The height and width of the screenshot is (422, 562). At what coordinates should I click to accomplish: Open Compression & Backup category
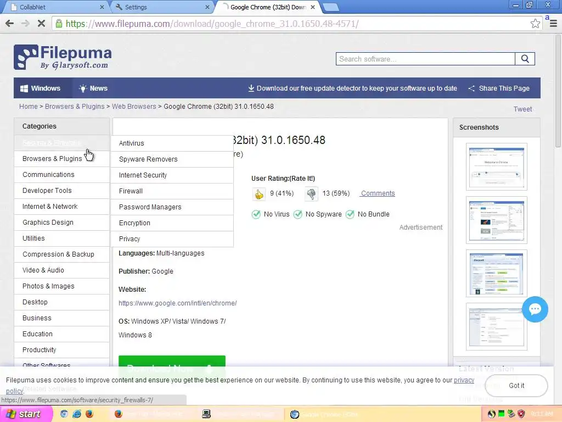click(61, 254)
